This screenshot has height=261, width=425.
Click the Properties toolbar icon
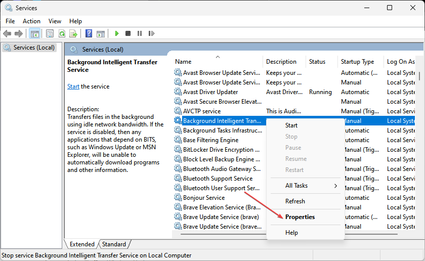[x=50, y=33]
